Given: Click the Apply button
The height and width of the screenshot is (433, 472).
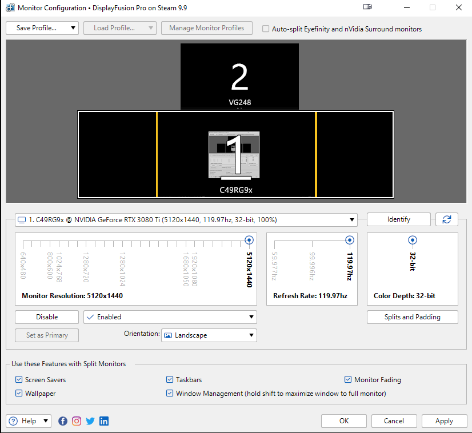Looking at the screenshot, I should coord(444,421).
